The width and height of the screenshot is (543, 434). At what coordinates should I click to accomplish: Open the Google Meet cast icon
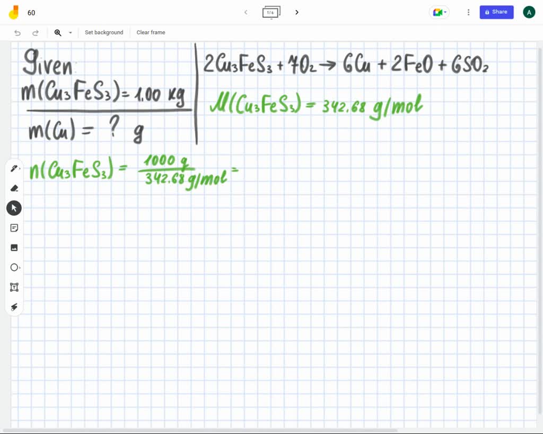click(x=437, y=12)
